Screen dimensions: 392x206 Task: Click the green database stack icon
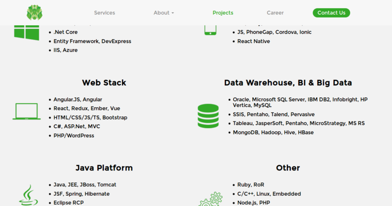click(208, 116)
